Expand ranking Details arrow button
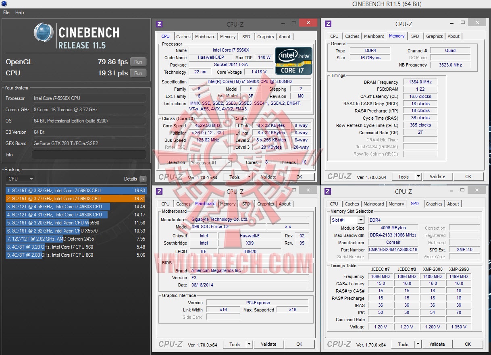 pos(143,179)
